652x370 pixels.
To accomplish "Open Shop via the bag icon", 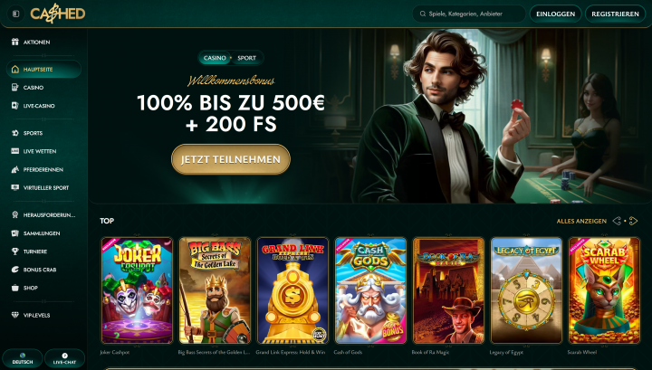I will (15, 288).
